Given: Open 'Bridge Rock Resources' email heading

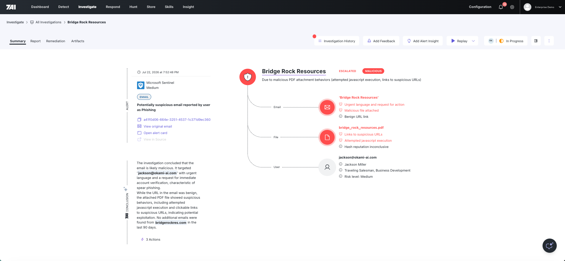Looking at the screenshot, I should click(359, 97).
